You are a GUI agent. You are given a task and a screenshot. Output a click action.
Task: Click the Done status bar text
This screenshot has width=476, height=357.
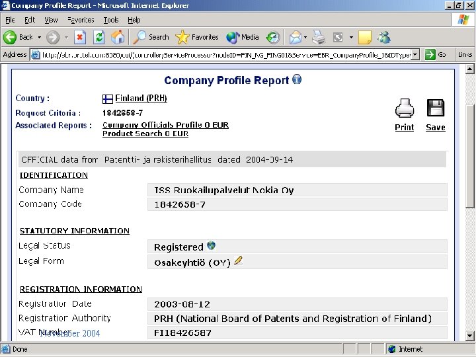pyautogui.click(x=20, y=349)
